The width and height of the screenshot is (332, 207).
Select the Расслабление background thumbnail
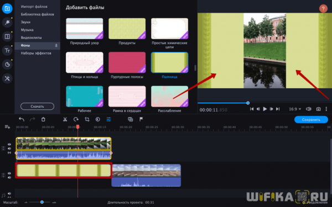(170, 97)
